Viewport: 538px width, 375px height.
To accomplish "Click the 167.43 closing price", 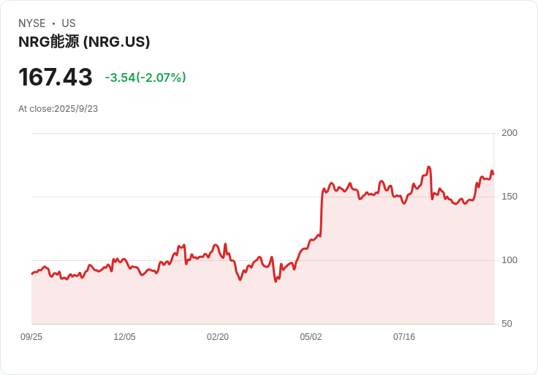I will pos(56,77).
